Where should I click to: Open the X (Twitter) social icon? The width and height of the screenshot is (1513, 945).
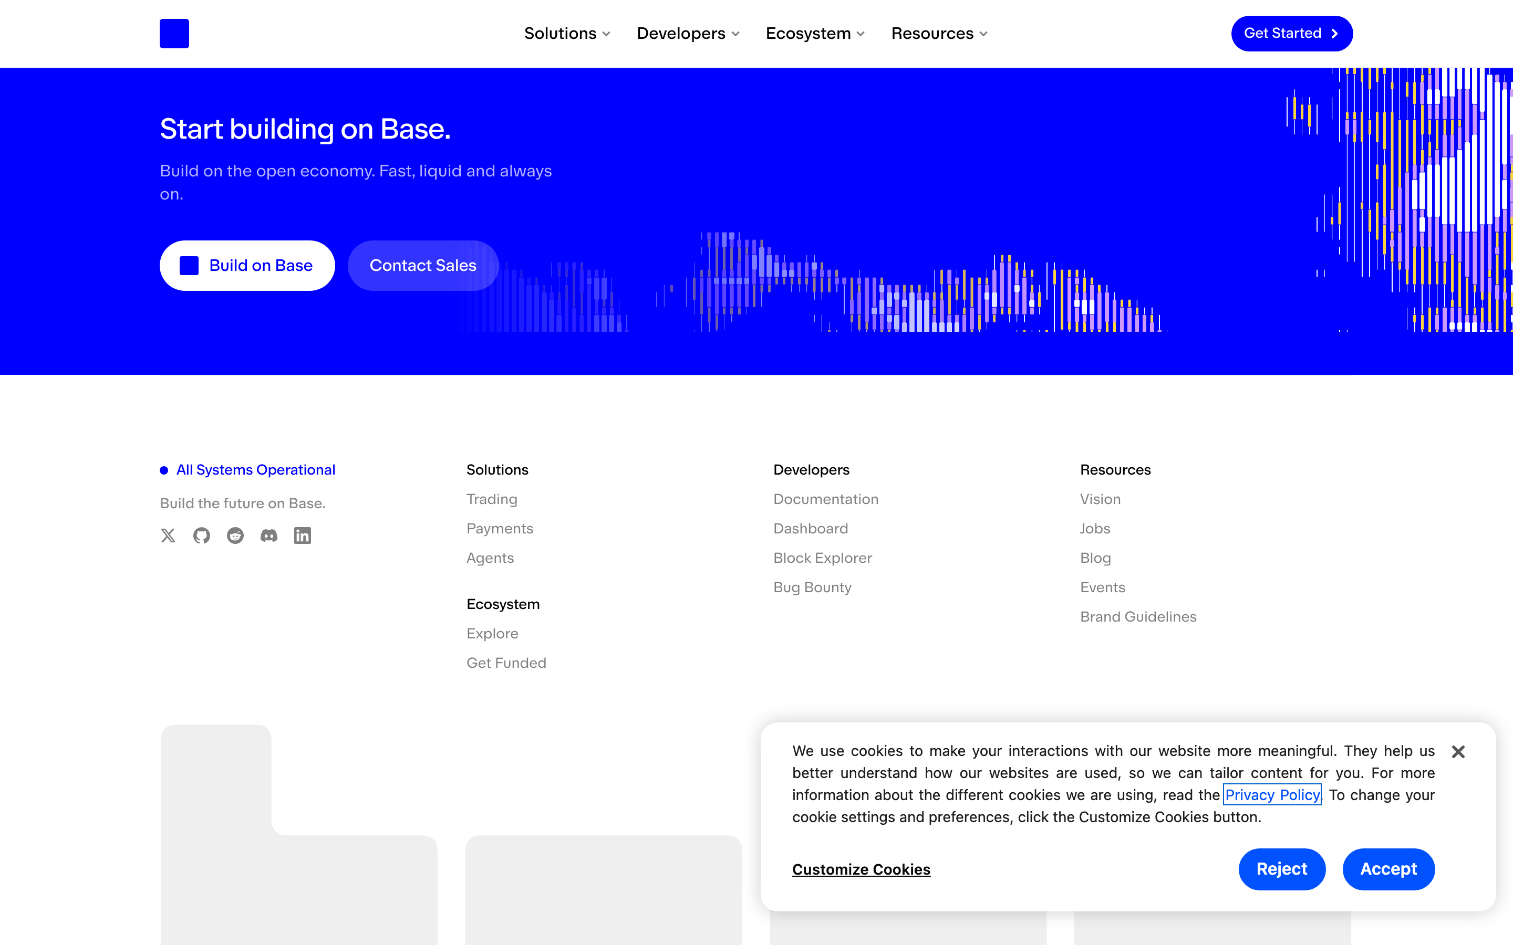pyautogui.click(x=168, y=535)
